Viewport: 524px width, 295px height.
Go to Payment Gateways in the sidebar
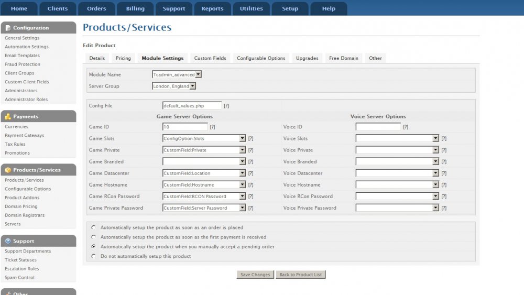(24, 135)
